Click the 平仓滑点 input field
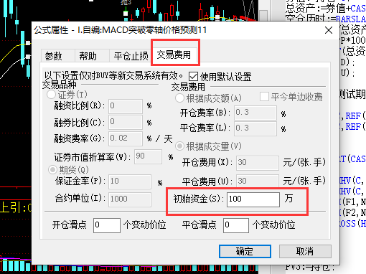 point(236,225)
